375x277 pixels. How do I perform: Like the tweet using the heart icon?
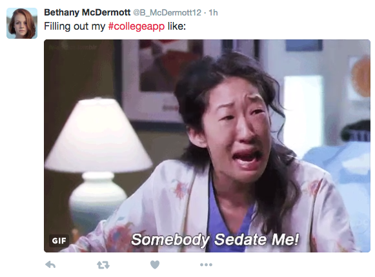155,265
